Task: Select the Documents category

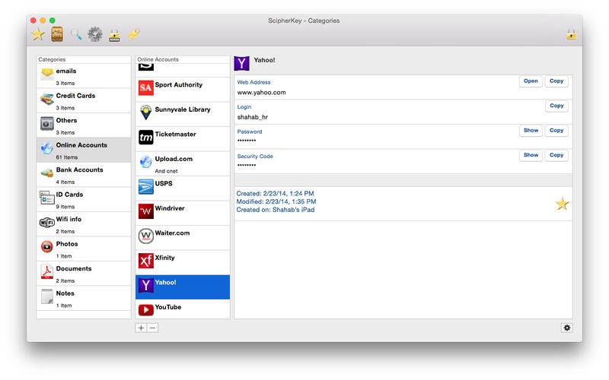Action: (x=84, y=274)
